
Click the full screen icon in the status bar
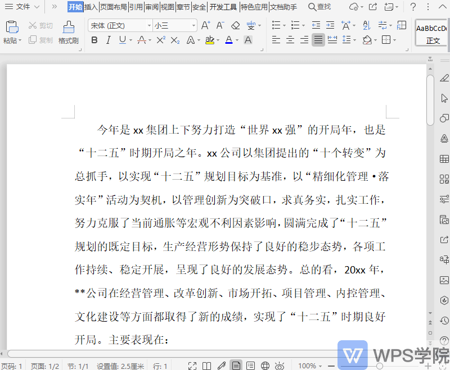192,366
